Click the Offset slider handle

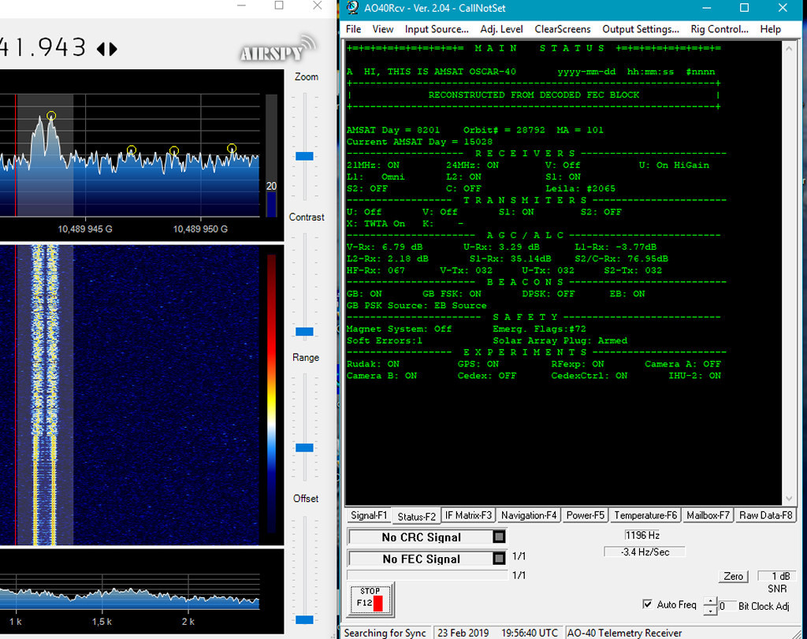pos(304,619)
